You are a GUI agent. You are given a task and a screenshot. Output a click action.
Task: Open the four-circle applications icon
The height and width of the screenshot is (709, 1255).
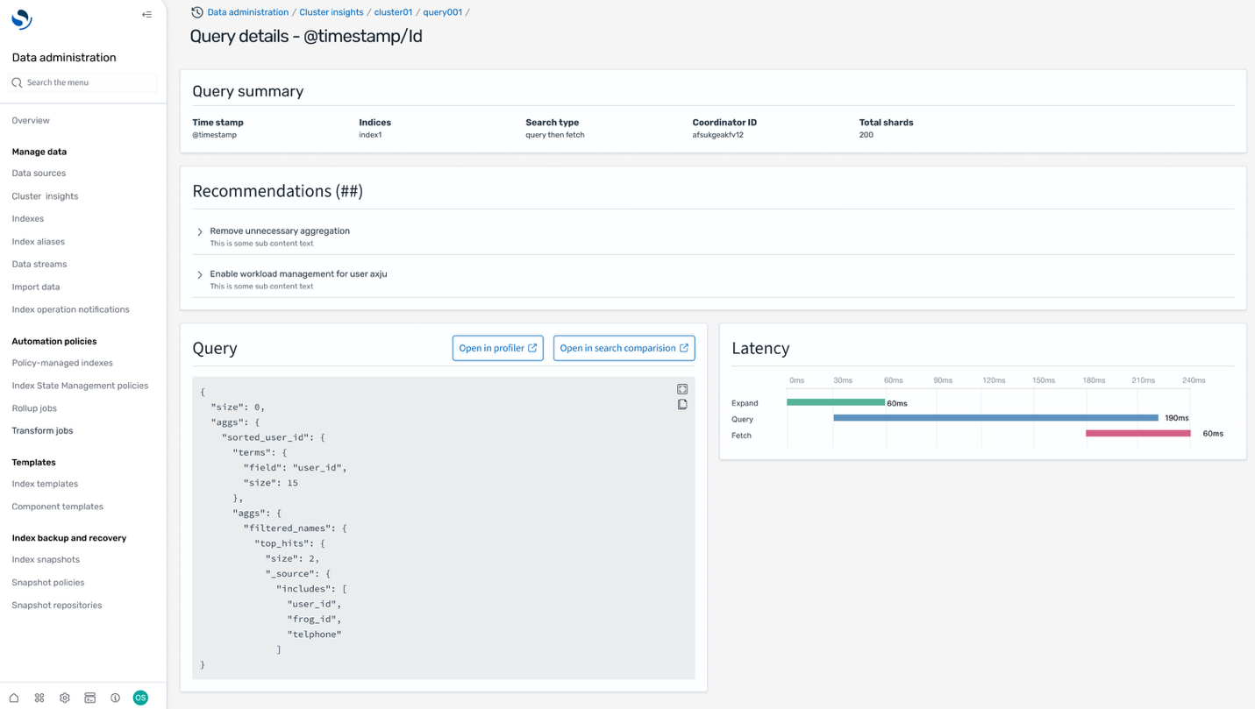click(39, 698)
